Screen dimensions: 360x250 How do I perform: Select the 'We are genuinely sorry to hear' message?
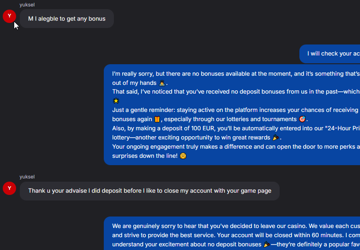232,233
